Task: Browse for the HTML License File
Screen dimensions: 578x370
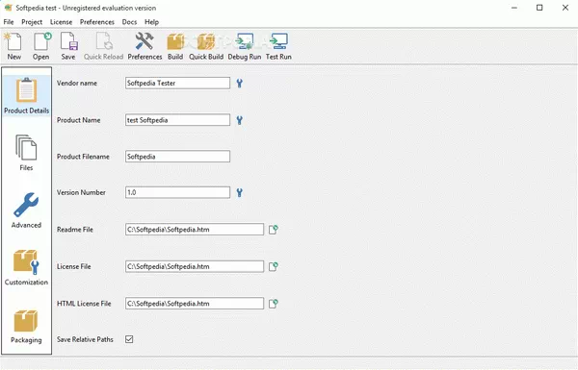Action: click(274, 304)
